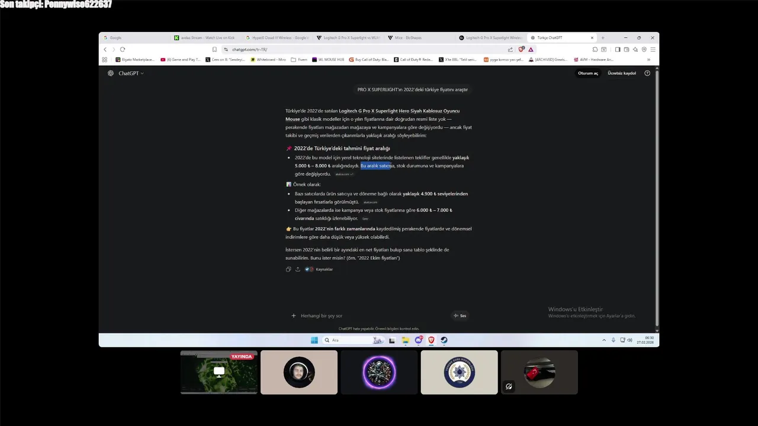Open the Kaynaklar sources button

click(319, 269)
